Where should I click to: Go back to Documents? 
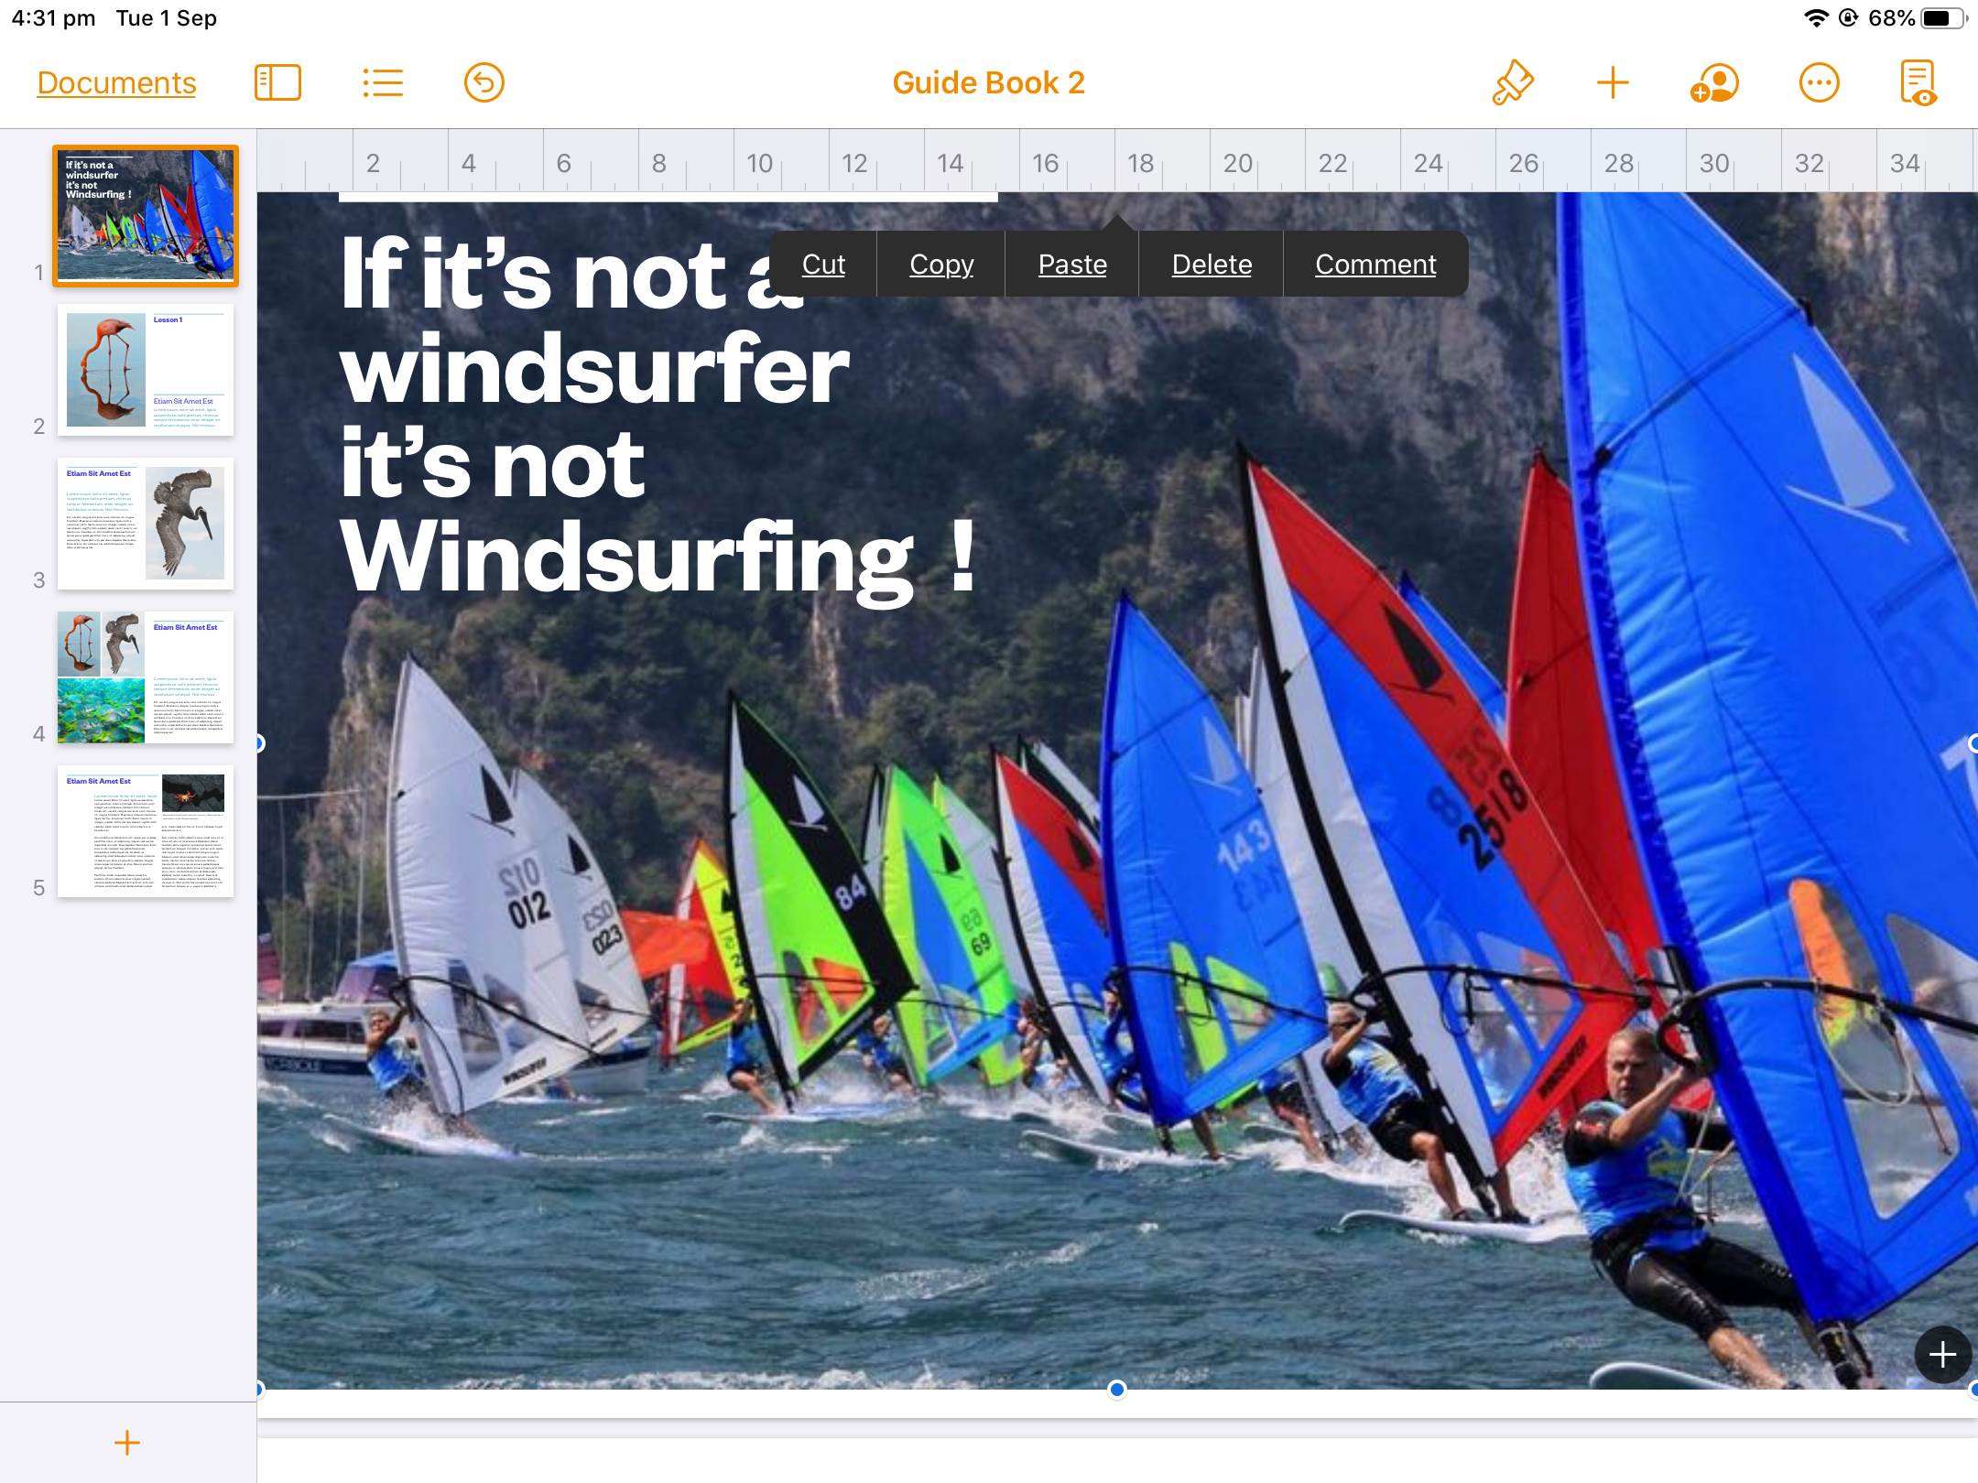click(x=116, y=82)
